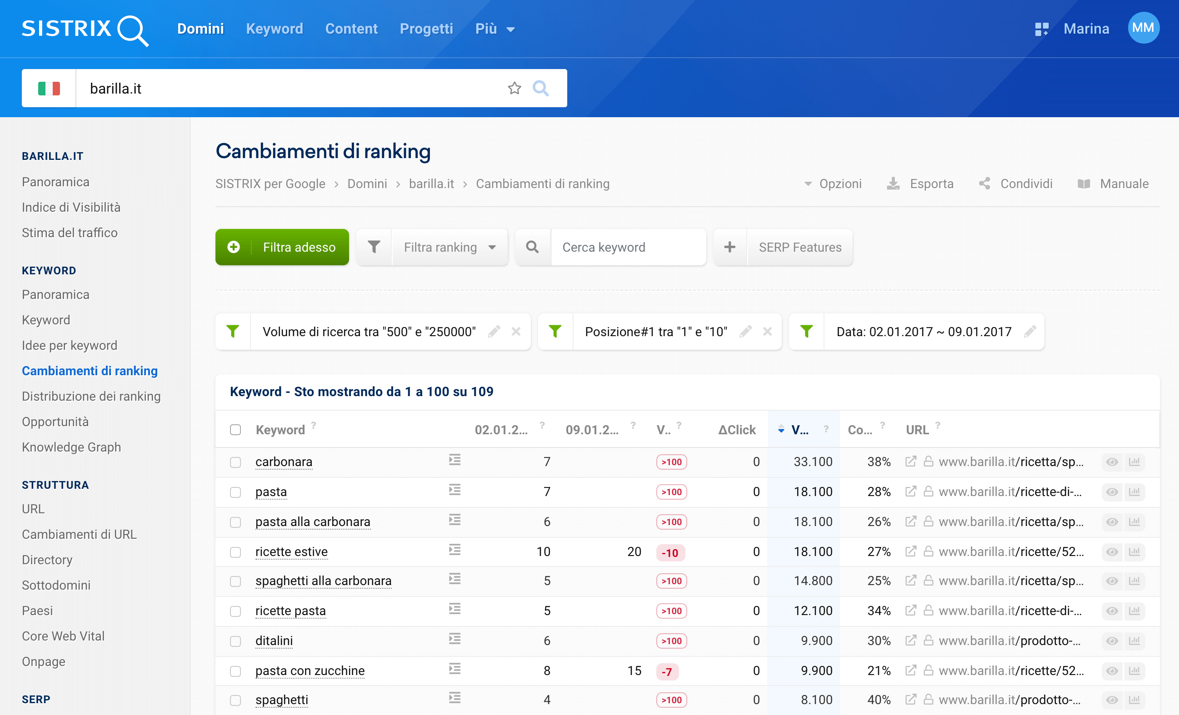Open the Domini tab

pos(200,29)
